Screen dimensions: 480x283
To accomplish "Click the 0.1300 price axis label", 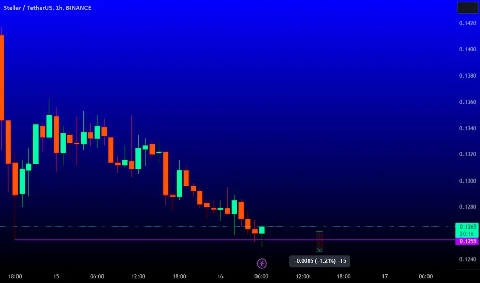I will (x=468, y=181).
